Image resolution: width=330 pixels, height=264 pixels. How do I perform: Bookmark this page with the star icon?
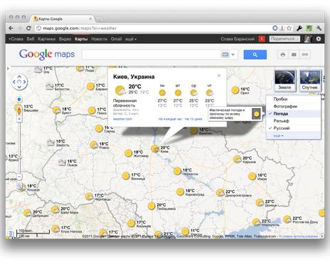[289, 28]
